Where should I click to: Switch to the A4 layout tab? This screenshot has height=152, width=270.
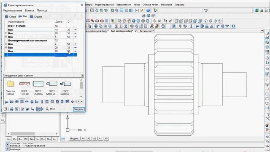83,138
